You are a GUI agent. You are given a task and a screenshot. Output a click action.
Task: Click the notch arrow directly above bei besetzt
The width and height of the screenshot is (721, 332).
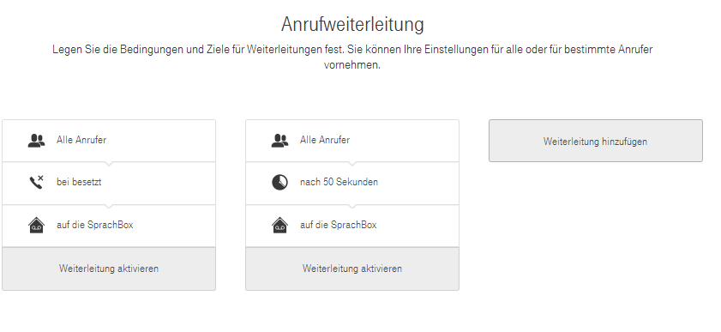click(109, 163)
